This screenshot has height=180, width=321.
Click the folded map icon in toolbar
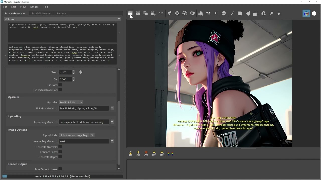192,13
